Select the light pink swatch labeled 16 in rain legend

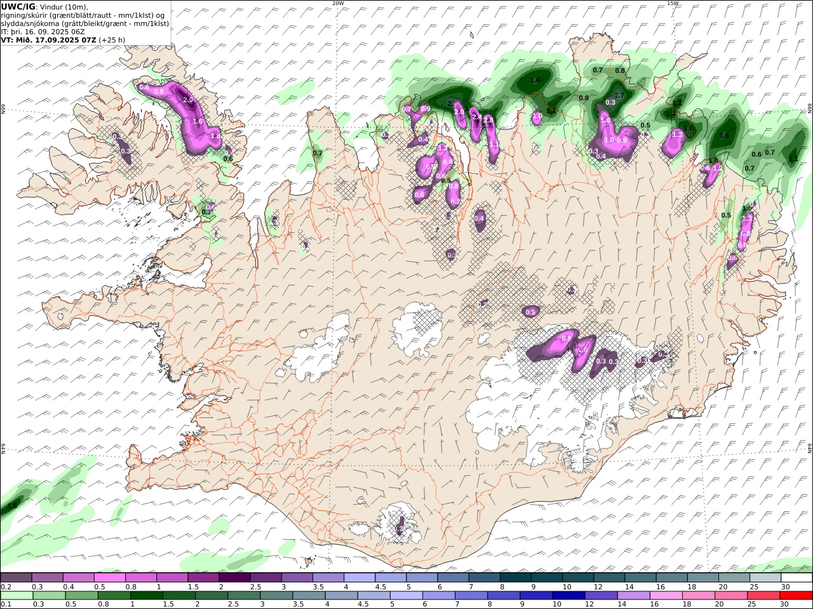coord(666,596)
